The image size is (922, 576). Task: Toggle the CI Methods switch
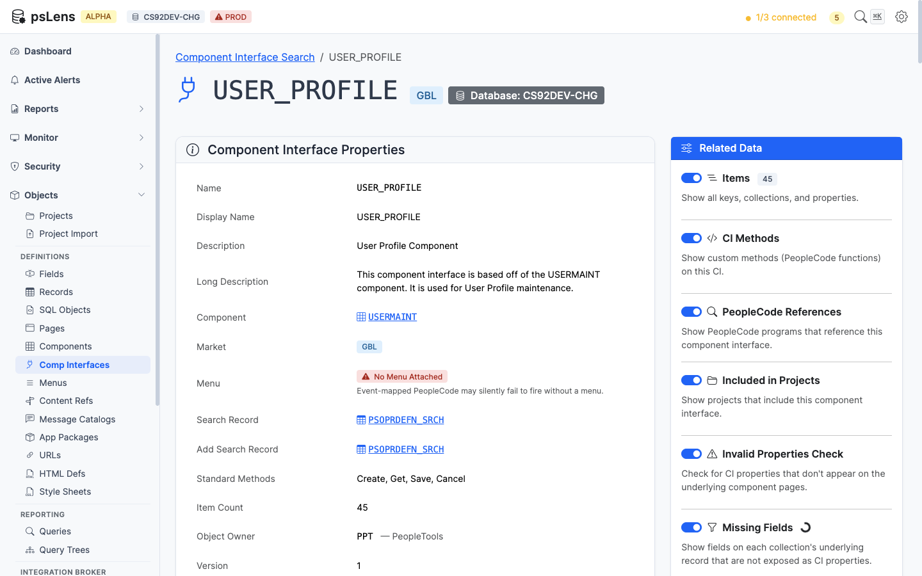691,238
